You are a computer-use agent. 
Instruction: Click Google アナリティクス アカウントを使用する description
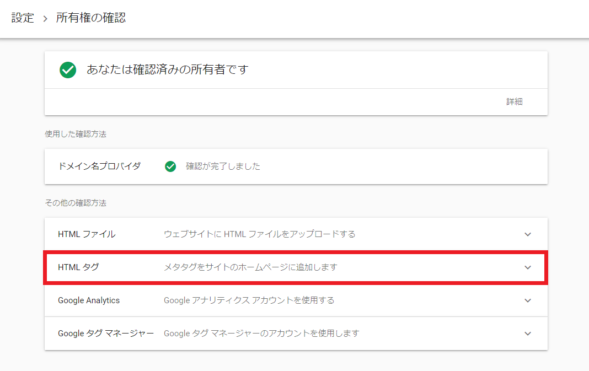coord(249,300)
